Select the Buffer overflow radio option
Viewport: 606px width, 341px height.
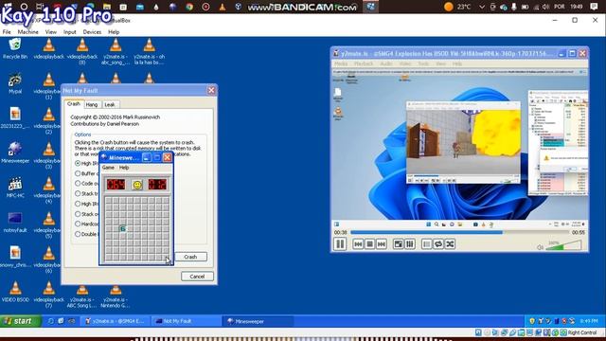(78, 173)
